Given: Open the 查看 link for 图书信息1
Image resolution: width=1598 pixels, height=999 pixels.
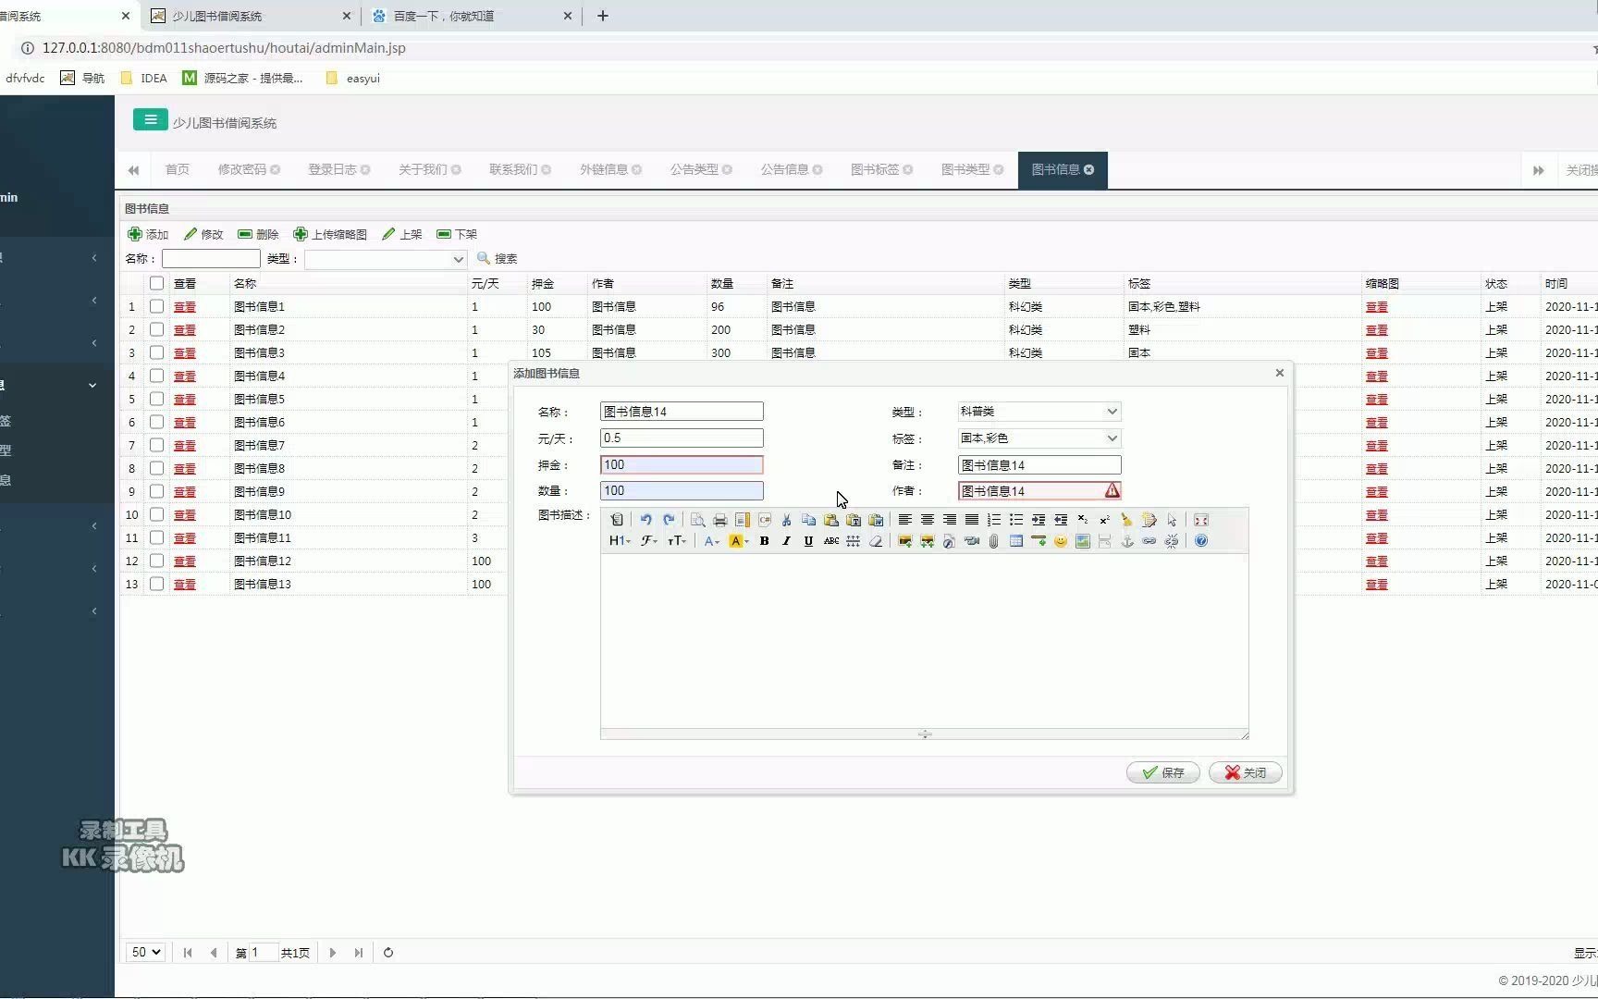Looking at the screenshot, I should pyautogui.click(x=185, y=306).
